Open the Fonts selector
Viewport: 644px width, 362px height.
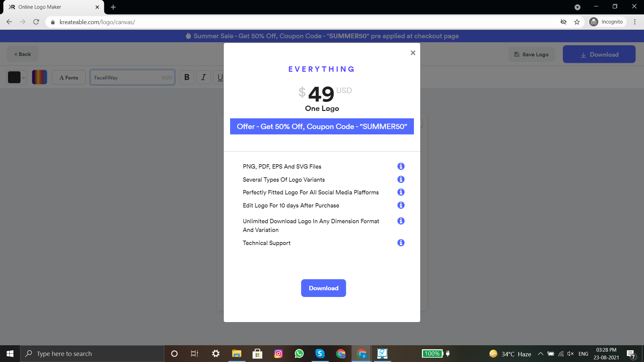tap(69, 77)
